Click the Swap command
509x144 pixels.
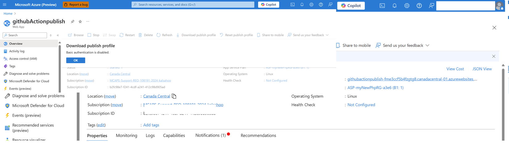109,35
